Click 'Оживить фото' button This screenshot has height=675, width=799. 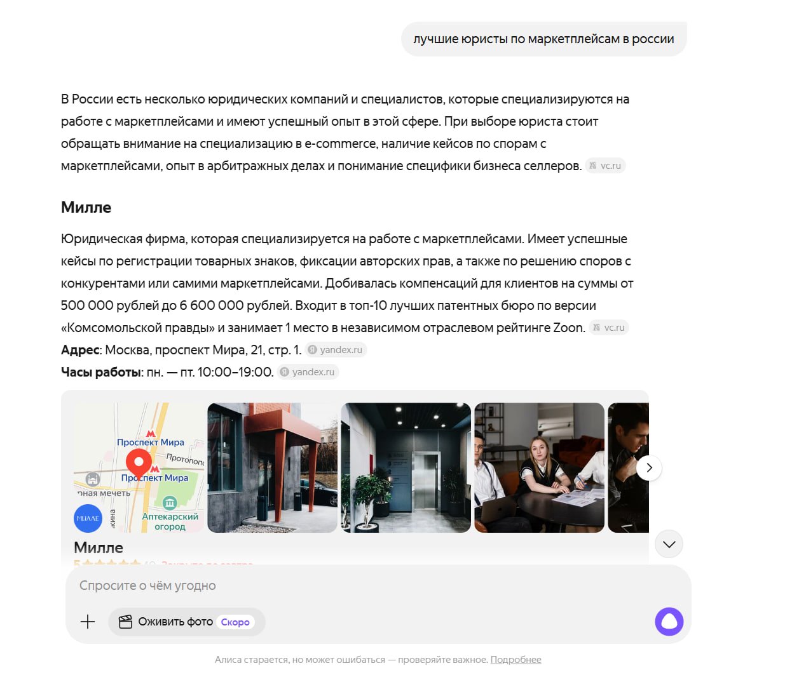pyautogui.click(x=186, y=622)
